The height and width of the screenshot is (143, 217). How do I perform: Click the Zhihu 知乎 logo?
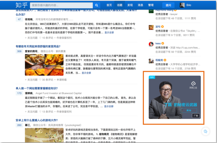pos(22,5)
